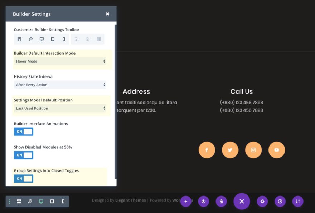Switch to phone view in bottom toolbar
This screenshot has width=315, height=213.
click(x=63, y=201)
